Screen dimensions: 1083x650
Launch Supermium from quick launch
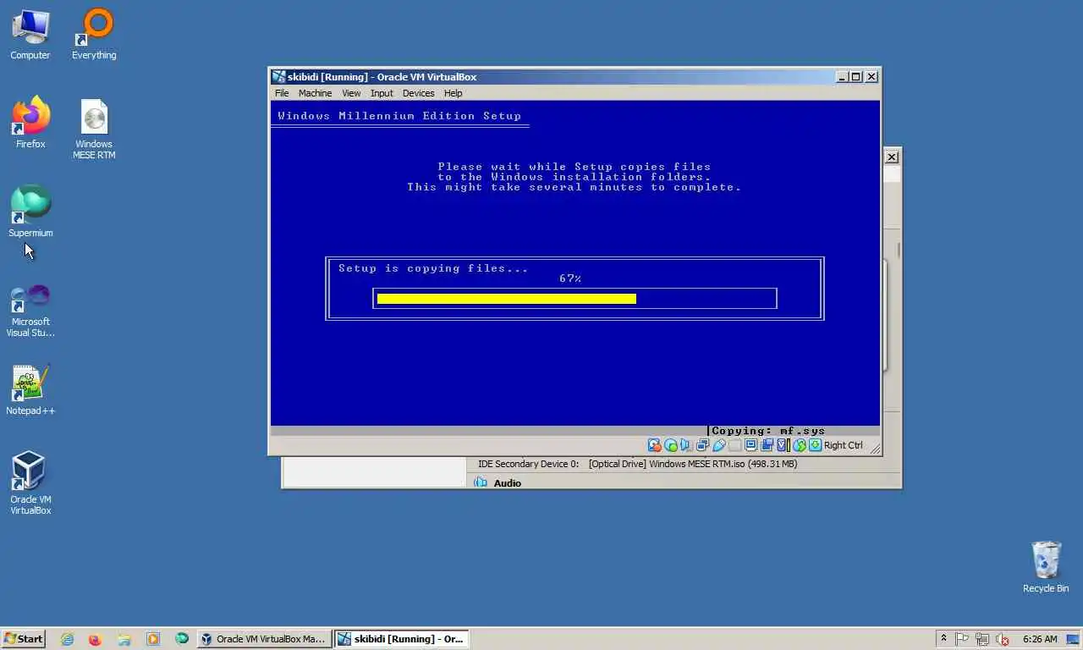(x=181, y=639)
